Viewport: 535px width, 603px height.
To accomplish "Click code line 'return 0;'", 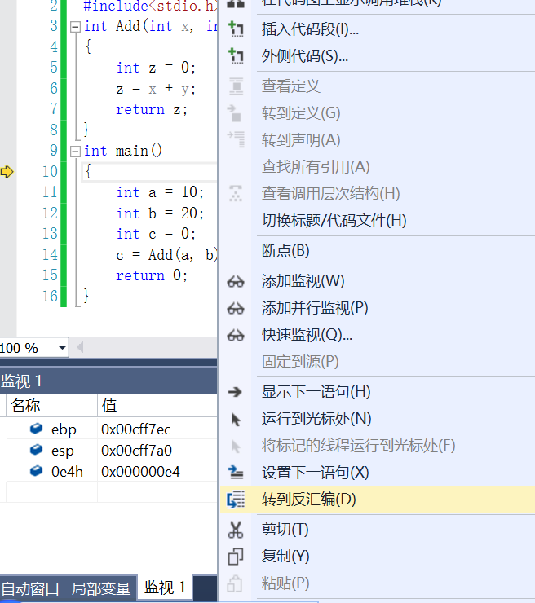I will click(x=152, y=275).
